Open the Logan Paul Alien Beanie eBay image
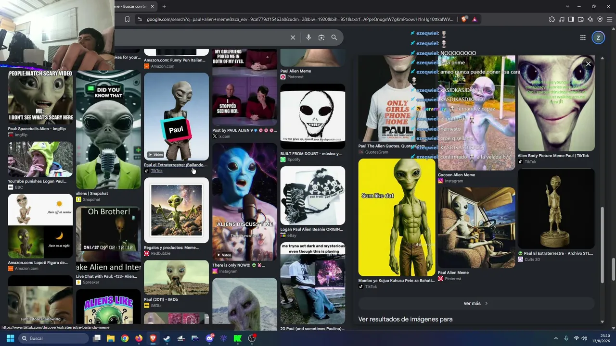This screenshot has width=616, height=346. coord(313,196)
